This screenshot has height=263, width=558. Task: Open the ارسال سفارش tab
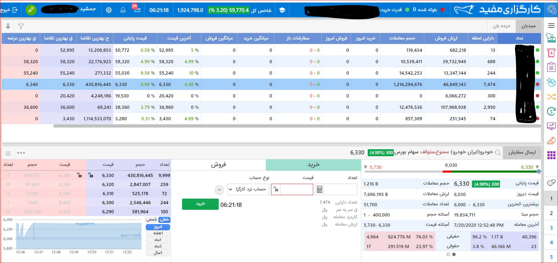coord(522,152)
